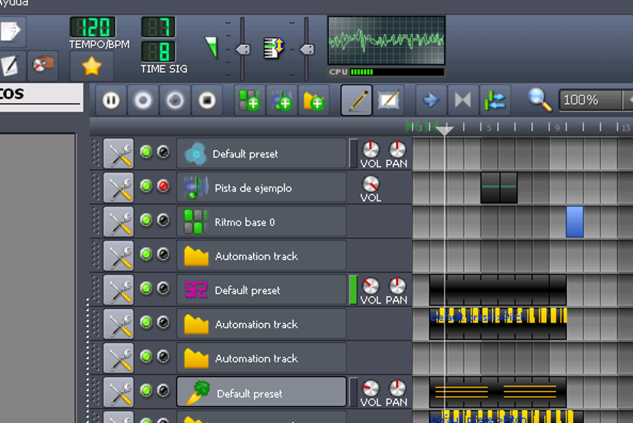The width and height of the screenshot is (633, 423).
Task: Click the PAN knob on blue-icon Default preset
Action: (x=397, y=149)
